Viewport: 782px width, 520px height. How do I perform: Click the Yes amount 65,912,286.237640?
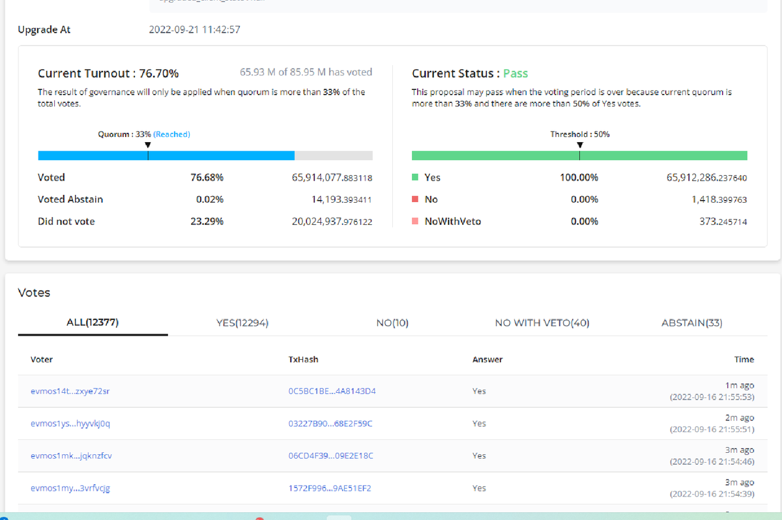coord(707,177)
